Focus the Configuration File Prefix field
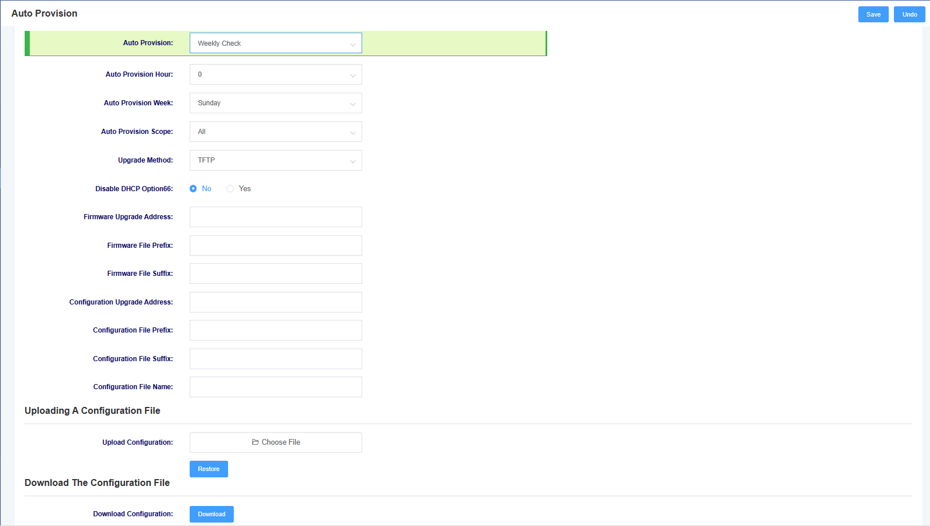 point(276,330)
